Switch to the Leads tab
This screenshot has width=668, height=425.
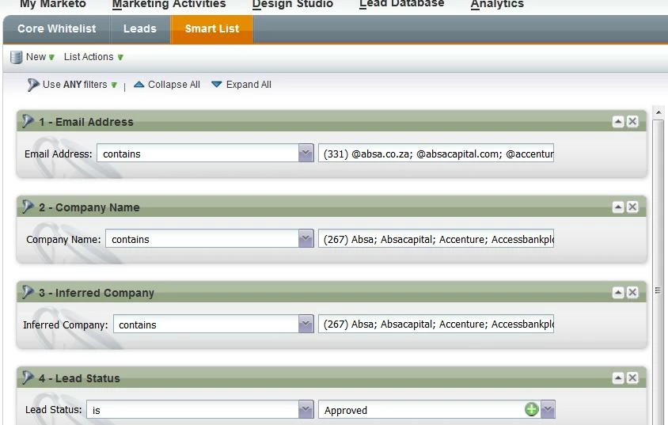tap(140, 29)
